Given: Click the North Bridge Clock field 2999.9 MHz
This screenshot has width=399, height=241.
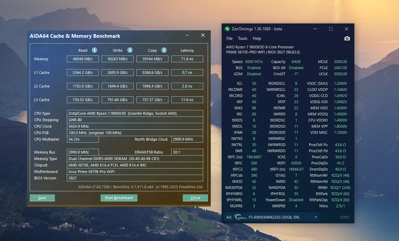Looking at the screenshot, I should (187, 140).
